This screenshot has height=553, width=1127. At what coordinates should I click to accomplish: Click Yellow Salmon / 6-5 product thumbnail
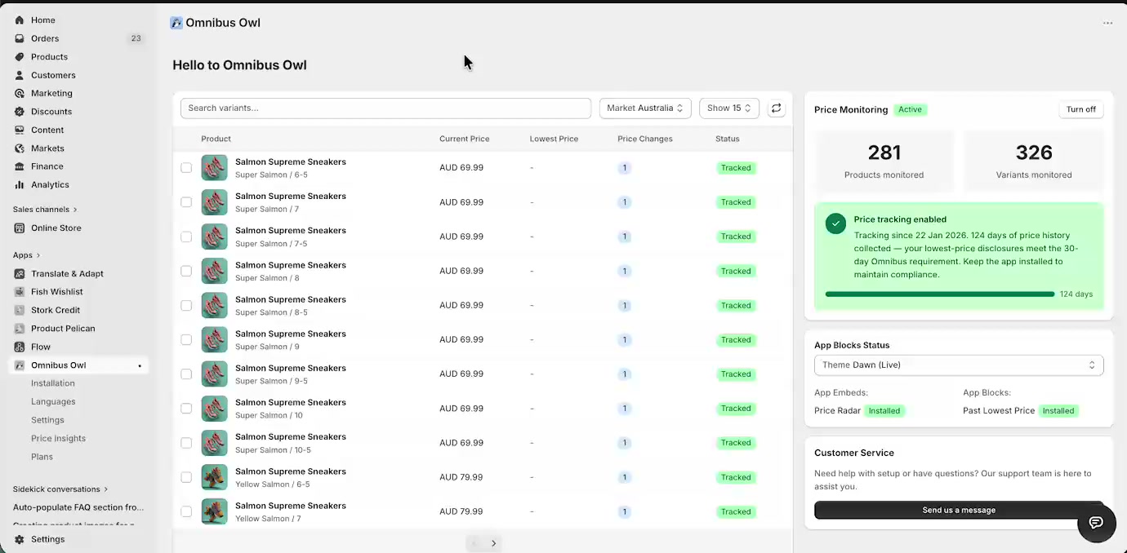point(215,477)
